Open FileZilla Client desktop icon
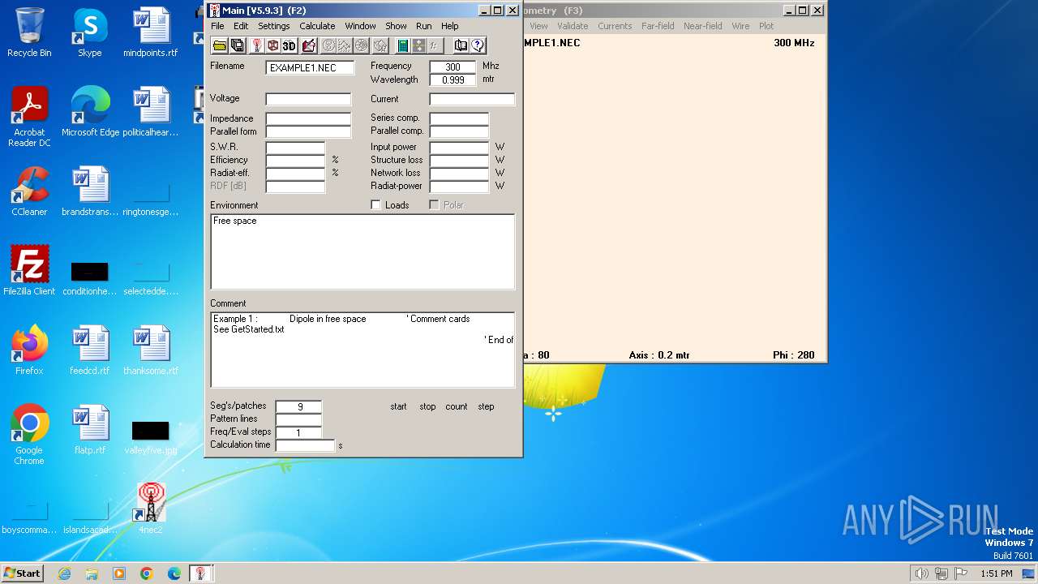Viewport: 1038px width, 584px height. (x=29, y=271)
